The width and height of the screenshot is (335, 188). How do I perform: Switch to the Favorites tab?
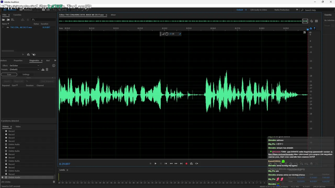(17, 15)
